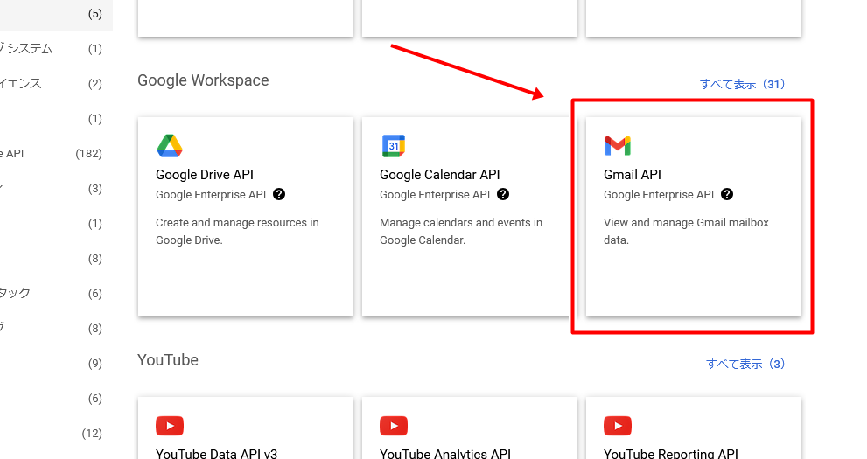Viewport: 867px width, 459px height.
Task: Click 'Manage calendars and events' description text
Action: (461, 232)
